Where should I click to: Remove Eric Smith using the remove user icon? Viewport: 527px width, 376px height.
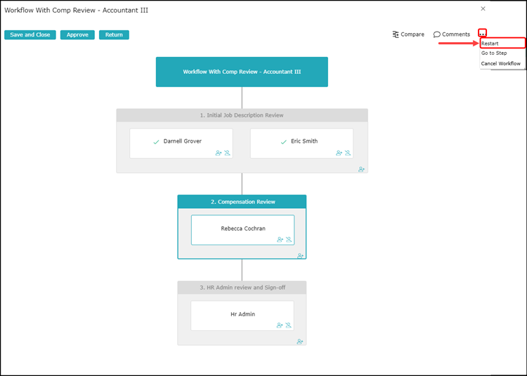click(348, 153)
